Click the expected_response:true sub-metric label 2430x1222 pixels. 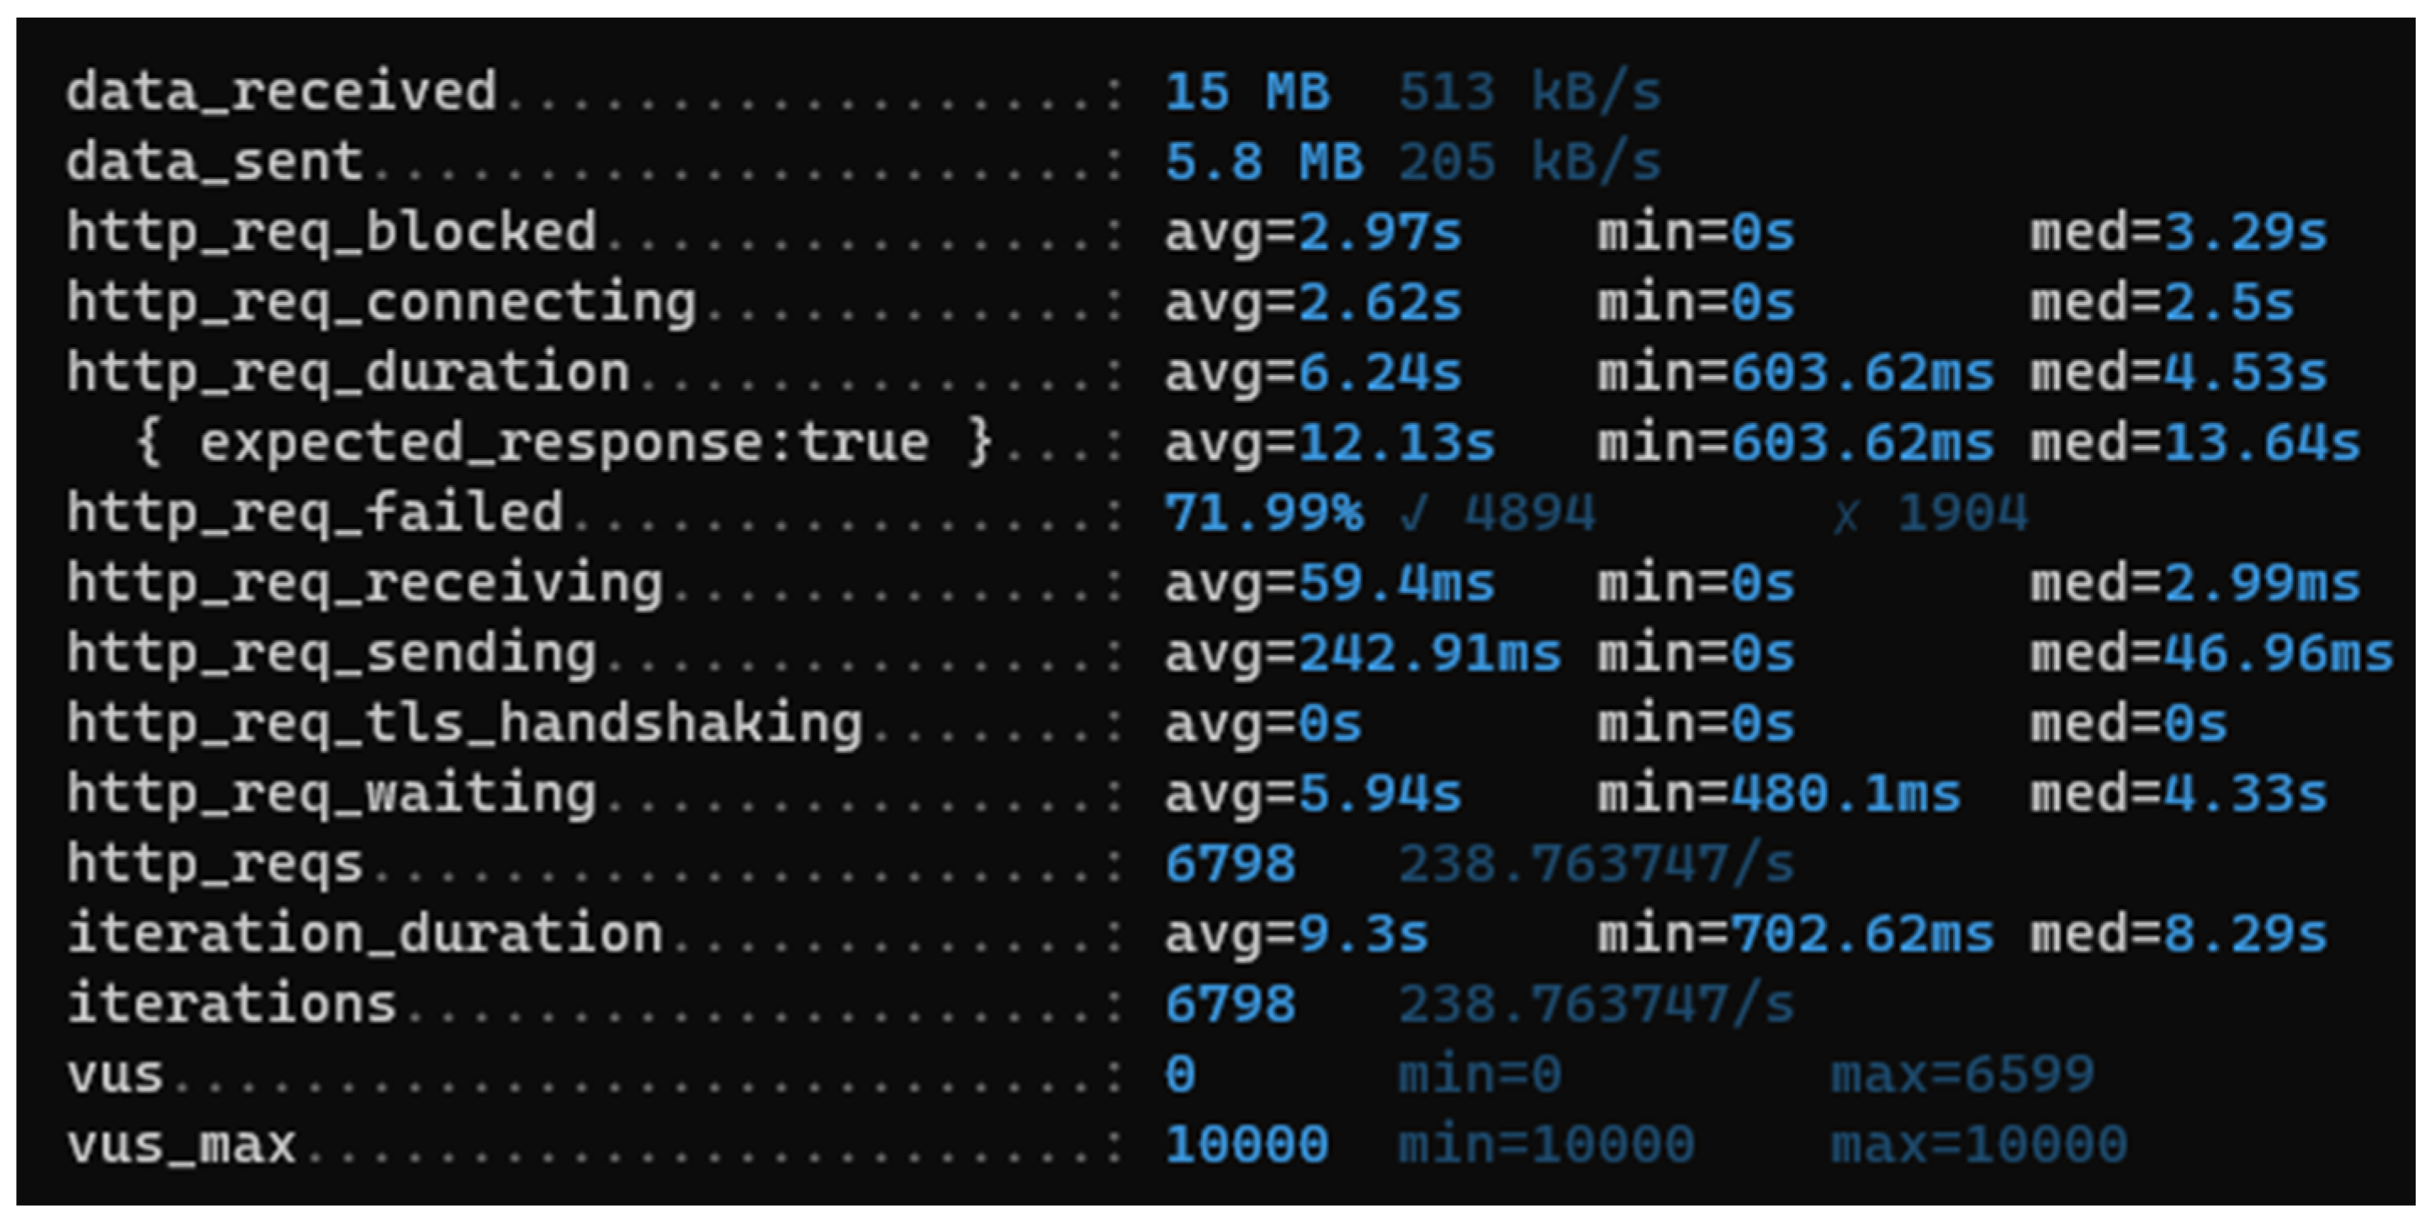[x=564, y=442]
